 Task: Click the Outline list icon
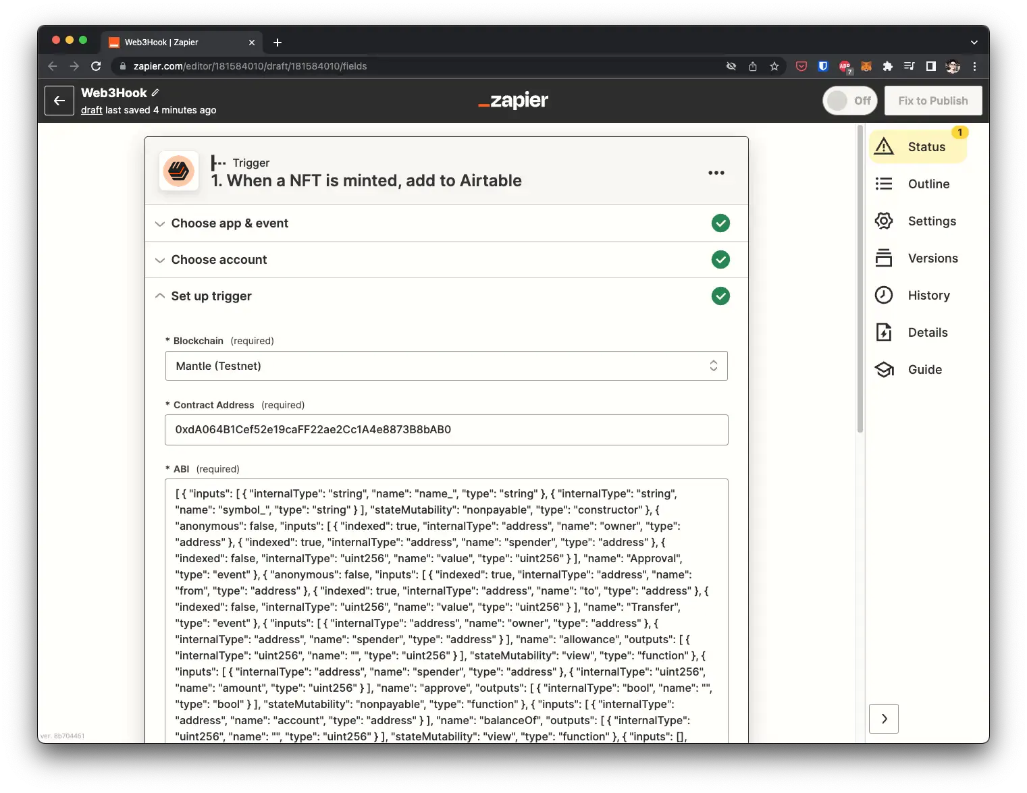tap(884, 184)
